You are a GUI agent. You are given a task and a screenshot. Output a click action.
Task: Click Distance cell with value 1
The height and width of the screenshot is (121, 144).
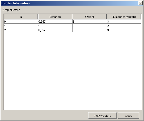pyautogui.click(x=55, y=26)
